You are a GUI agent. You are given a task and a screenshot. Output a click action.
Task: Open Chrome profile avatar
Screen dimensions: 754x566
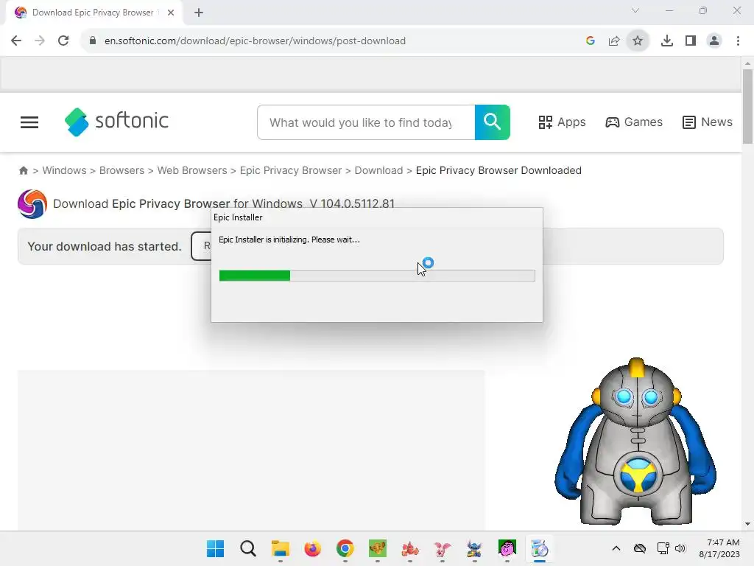(714, 41)
